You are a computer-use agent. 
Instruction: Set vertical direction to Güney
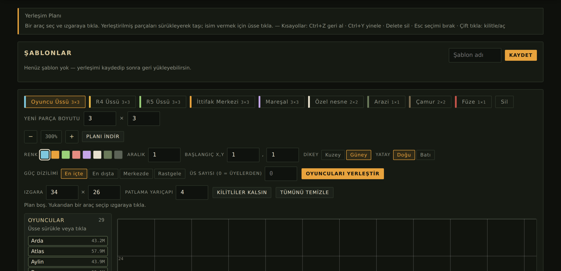[359, 155]
